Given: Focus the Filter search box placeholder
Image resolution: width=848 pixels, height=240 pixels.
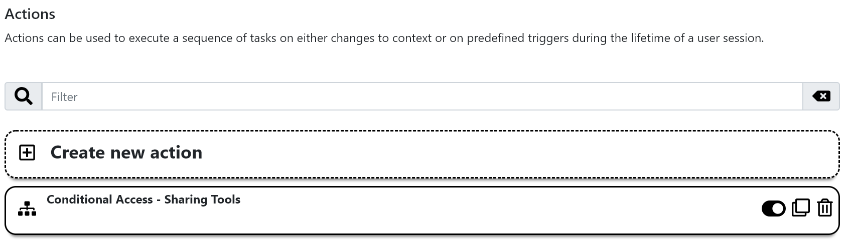Looking at the screenshot, I should tap(65, 96).
